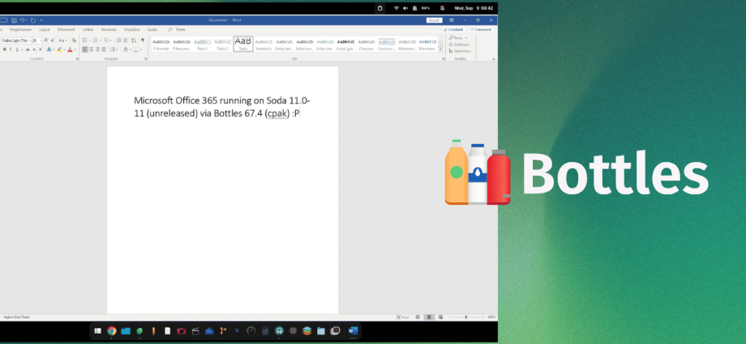Collapse the ribbon with the chevron
Screen dimensions: 746x344
(494, 59)
